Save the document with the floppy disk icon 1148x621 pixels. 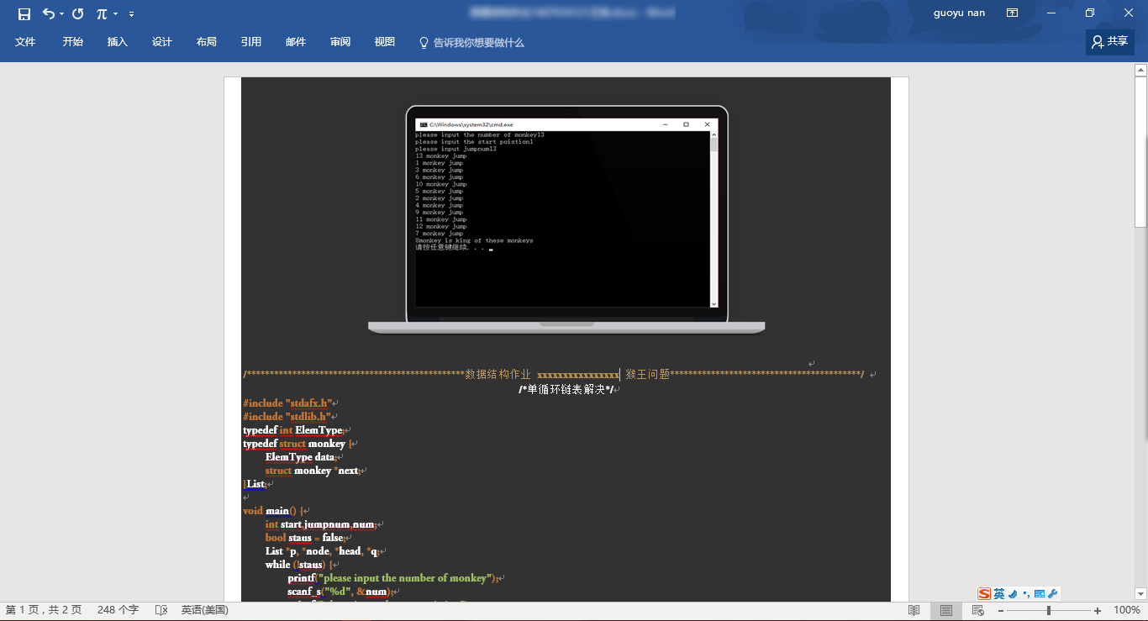(24, 13)
